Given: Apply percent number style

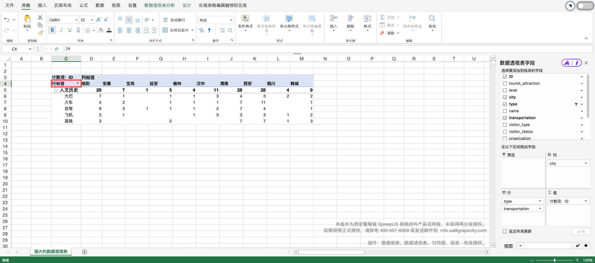Looking at the screenshot, I should 202,30.
